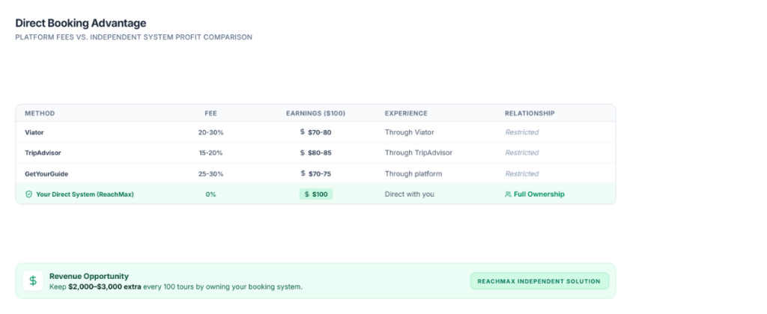The height and width of the screenshot is (314, 767).
Task: Click the people icon next to Full Ownership
Action: [x=509, y=194]
